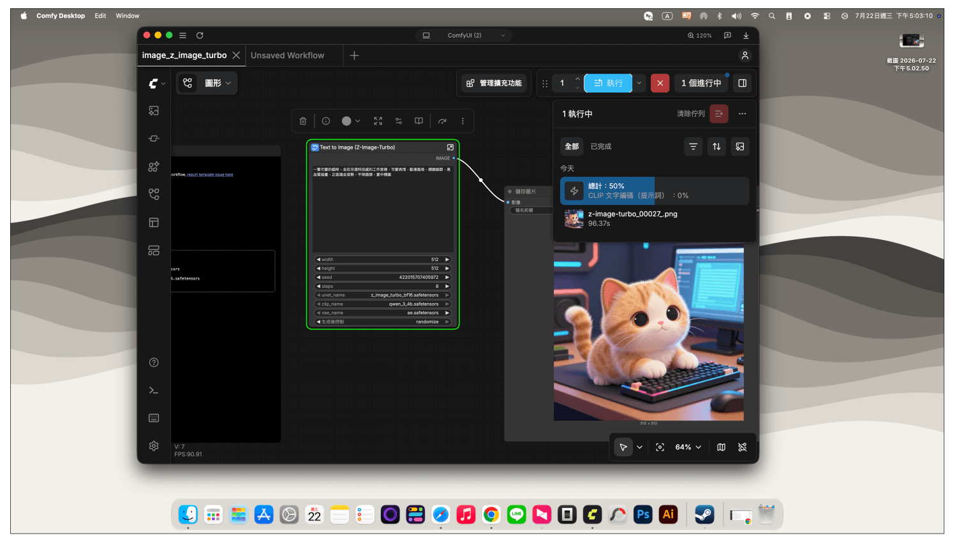
Task: Toggle the right side panel layout icon
Action: [743, 83]
